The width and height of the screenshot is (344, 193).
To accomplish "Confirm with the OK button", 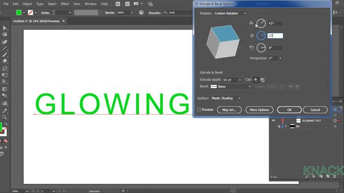I will [x=289, y=109].
